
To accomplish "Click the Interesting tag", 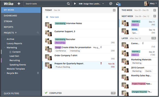I will click(75, 51).
